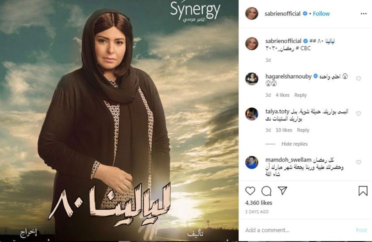Viewport: 372px width, 242px height.
Task: Like mamdoh_swellam's comment heart
Action: click(358, 162)
